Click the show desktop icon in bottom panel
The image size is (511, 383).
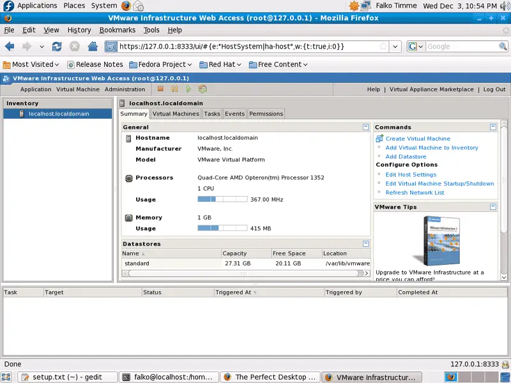click(6, 377)
